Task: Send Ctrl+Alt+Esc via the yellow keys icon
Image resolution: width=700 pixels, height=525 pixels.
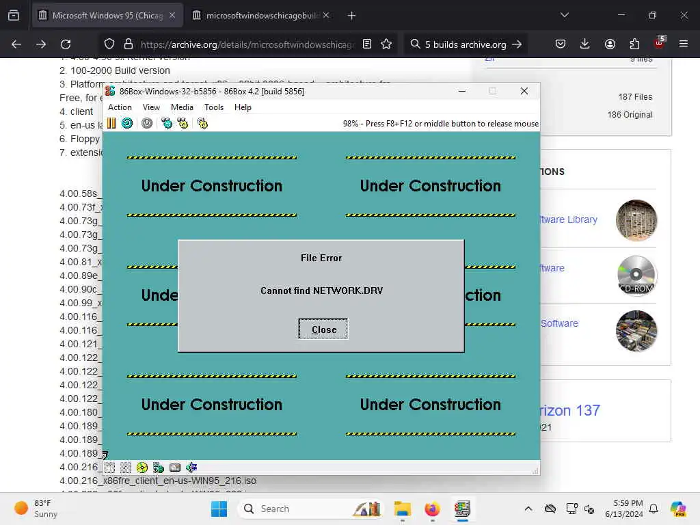Action: coord(183,123)
